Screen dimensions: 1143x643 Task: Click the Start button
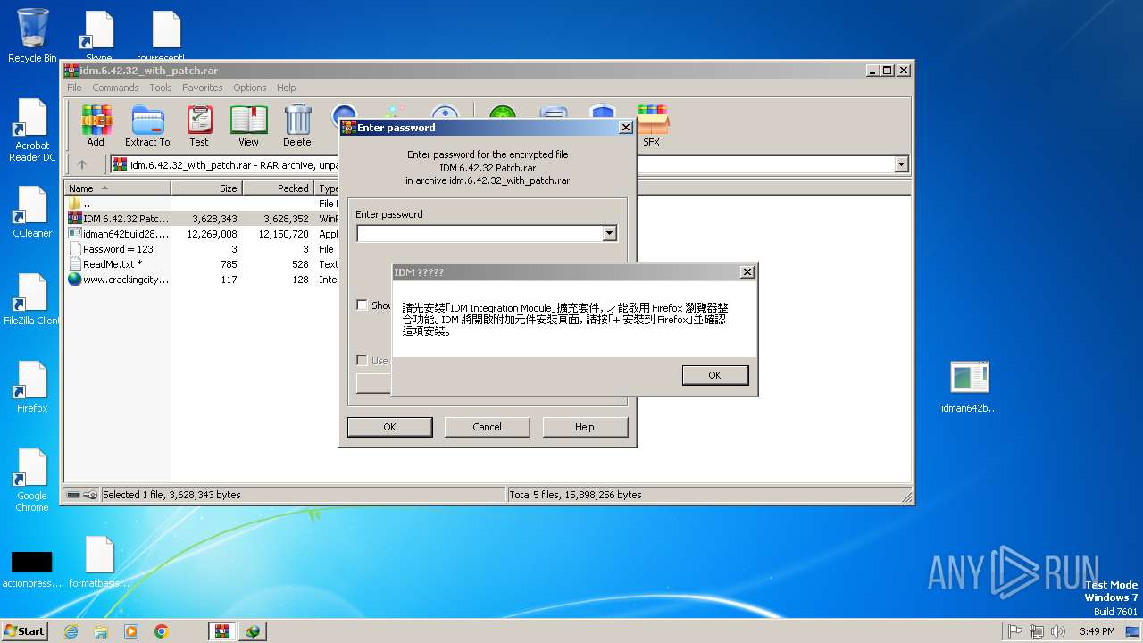coord(25,631)
